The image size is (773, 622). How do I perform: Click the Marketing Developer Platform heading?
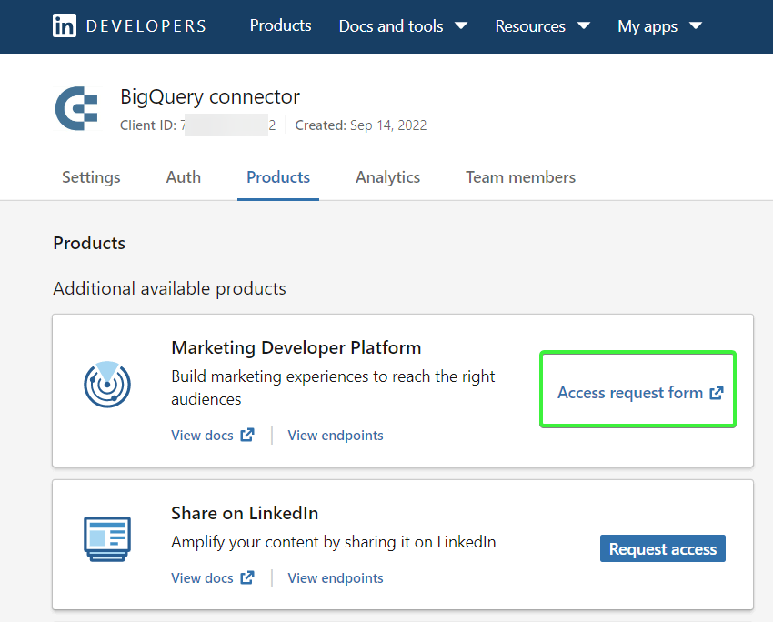coord(296,348)
